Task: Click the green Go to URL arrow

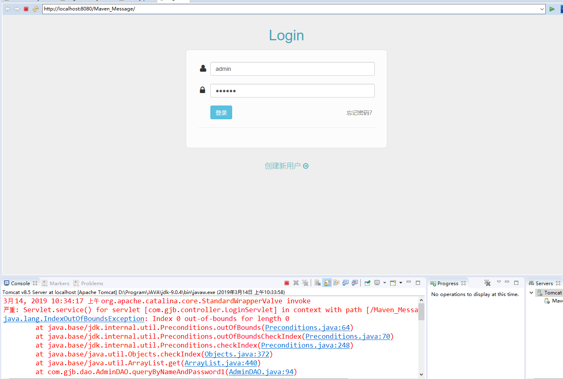Action: 552,9
